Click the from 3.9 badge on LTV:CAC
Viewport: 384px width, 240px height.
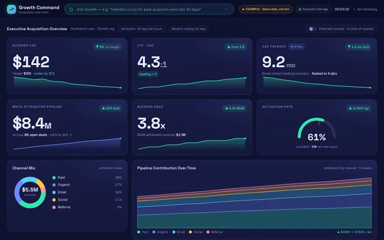coord(235,47)
